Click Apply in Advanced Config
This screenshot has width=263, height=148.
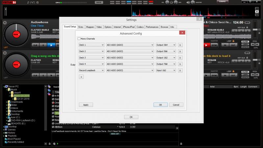click(x=86, y=105)
